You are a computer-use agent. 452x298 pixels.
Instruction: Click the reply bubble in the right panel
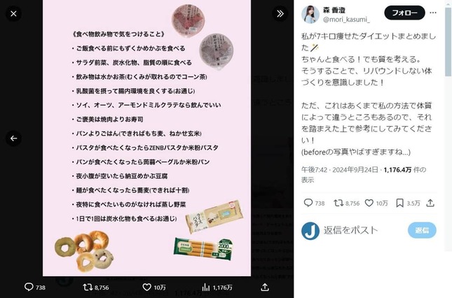pyautogui.click(x=308, y=203)
